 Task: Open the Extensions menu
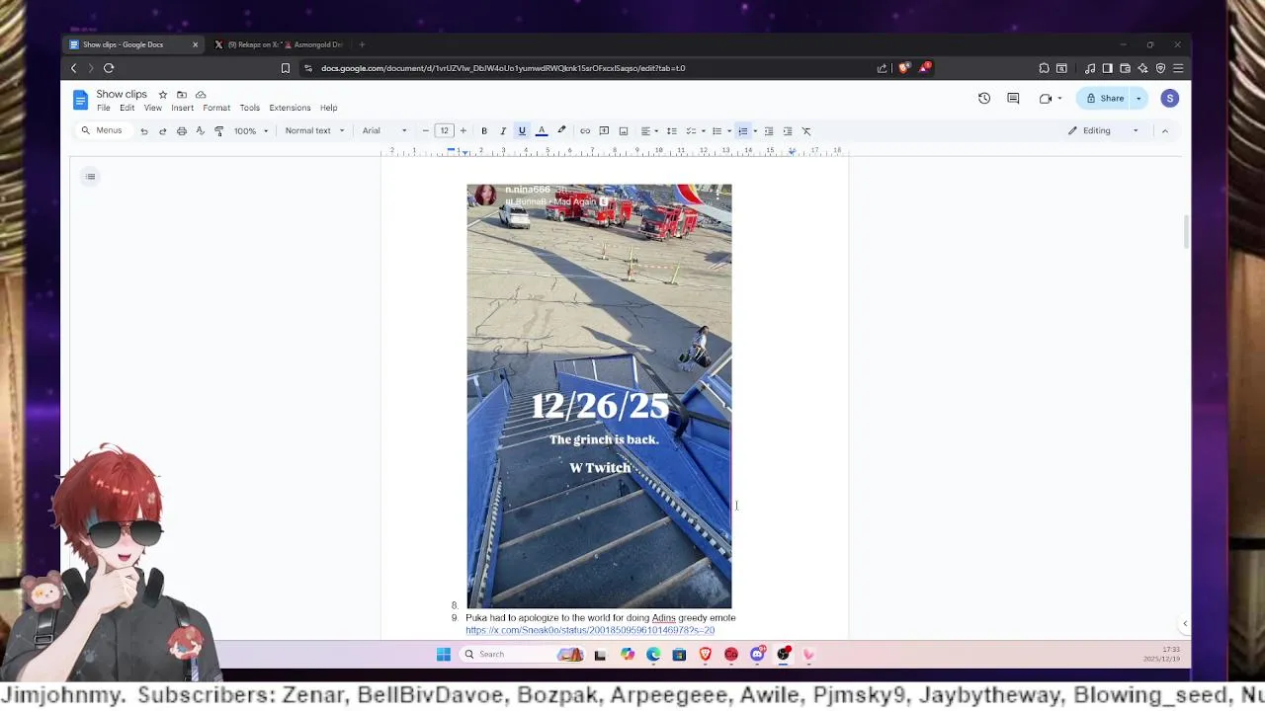coord(290,108)
